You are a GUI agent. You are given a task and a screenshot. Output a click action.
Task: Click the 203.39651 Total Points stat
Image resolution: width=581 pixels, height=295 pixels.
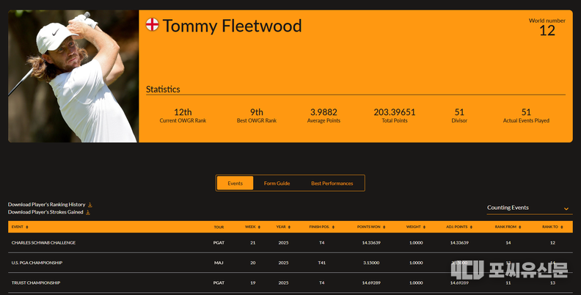click(394, 115)
